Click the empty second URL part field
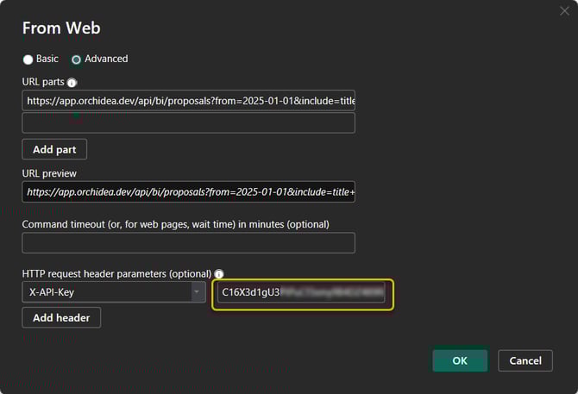The height and width of the screenshot is (394, 578). coord(188,123)
